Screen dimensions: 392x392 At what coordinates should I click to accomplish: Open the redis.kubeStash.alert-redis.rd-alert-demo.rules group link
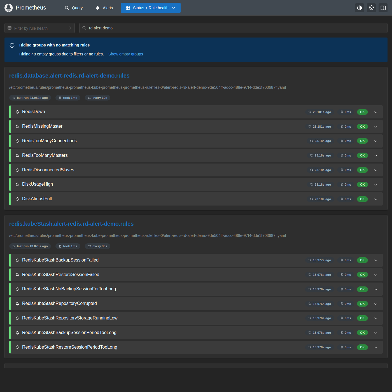coord(71,224)
